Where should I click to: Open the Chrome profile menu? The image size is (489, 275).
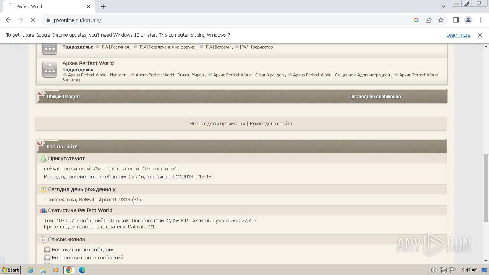[x=468, y=20]
